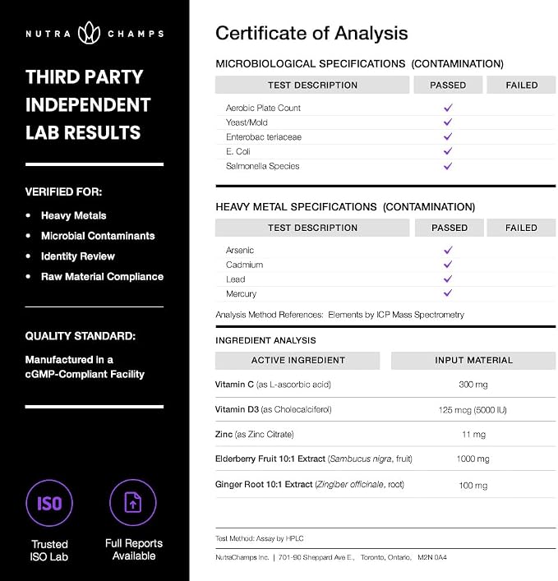
Task: Click the heavy metal Failed header
Action: [521, 228]
